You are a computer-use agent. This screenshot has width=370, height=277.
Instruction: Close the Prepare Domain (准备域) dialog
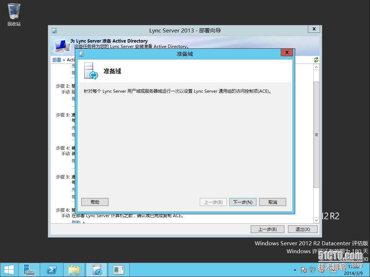tap(287, 52)
